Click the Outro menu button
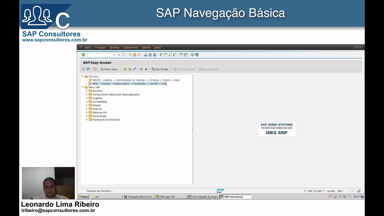 point(109,69)
